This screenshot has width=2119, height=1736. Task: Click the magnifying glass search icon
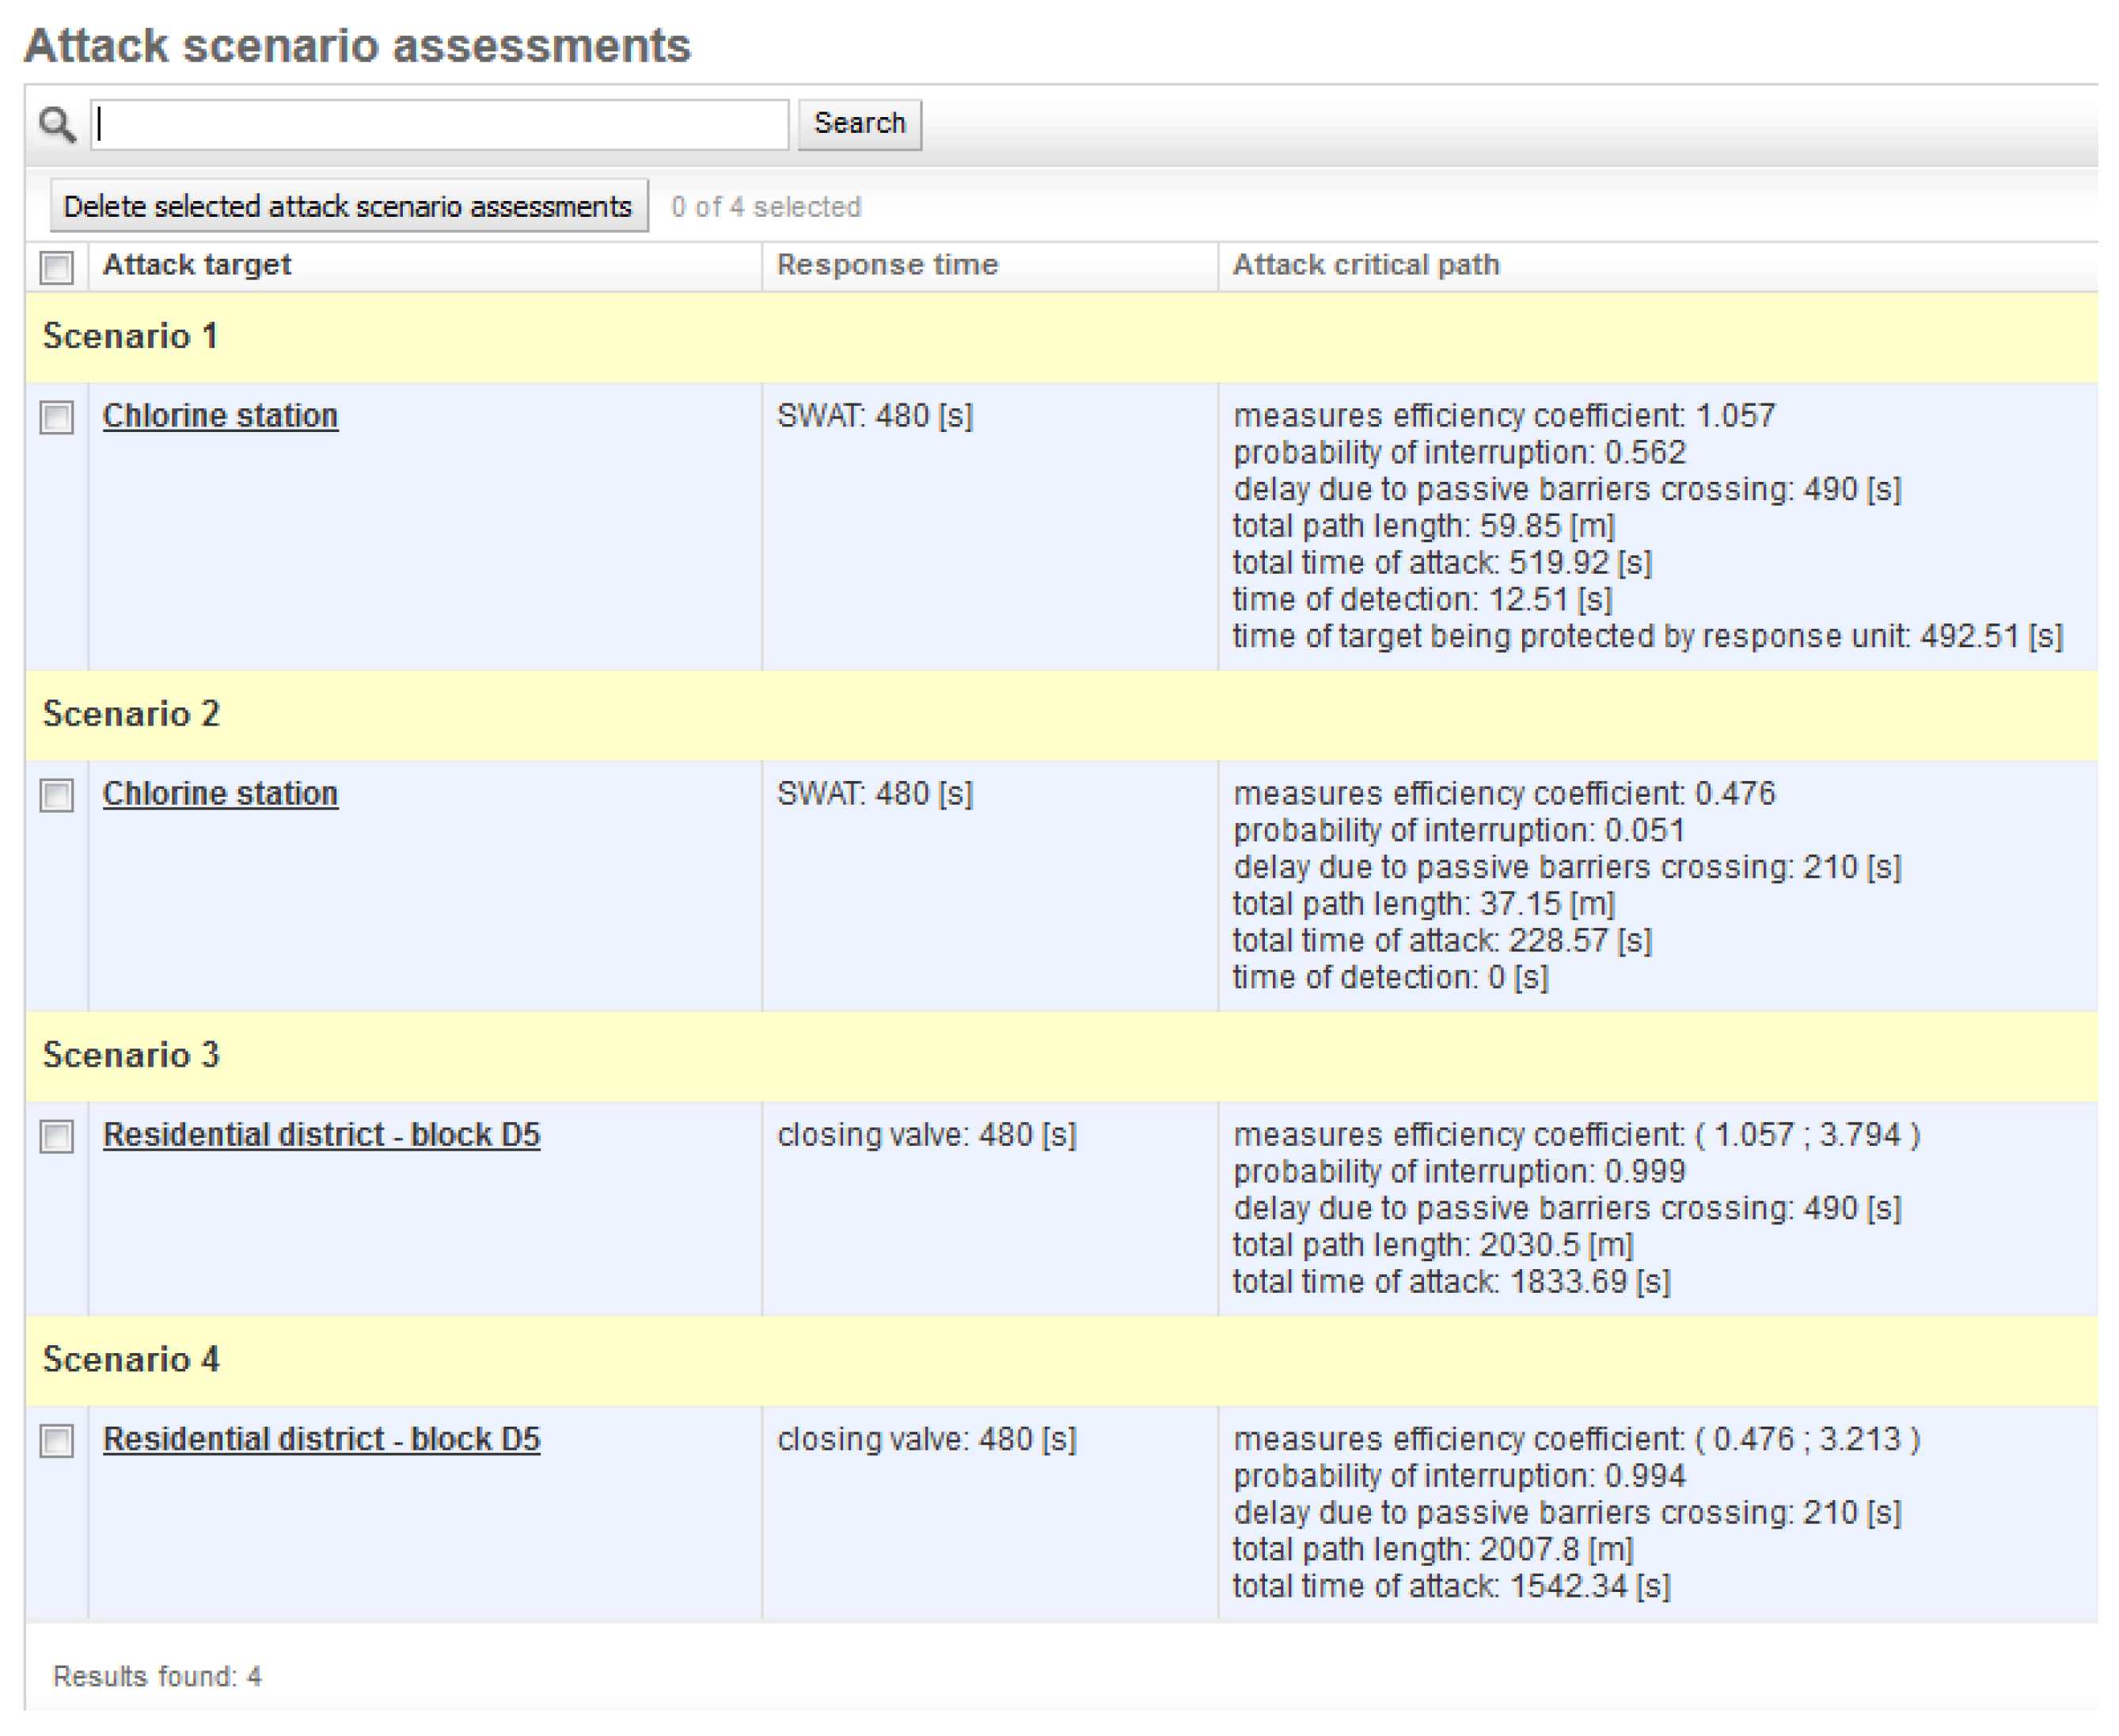tap(56, 125)
